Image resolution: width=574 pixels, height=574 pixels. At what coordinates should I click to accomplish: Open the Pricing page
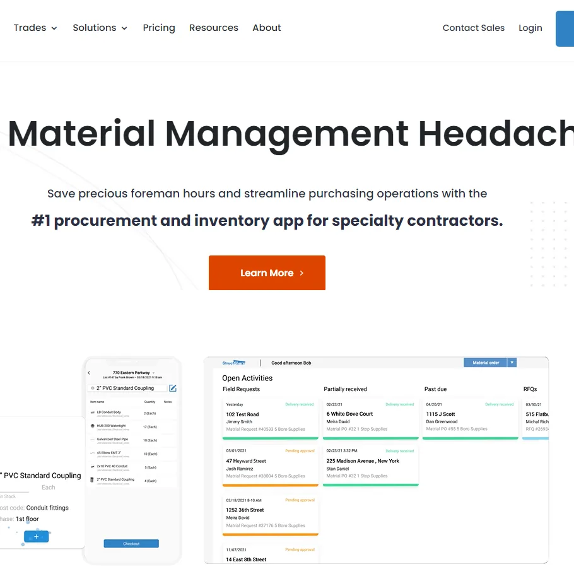click(159, 28)
